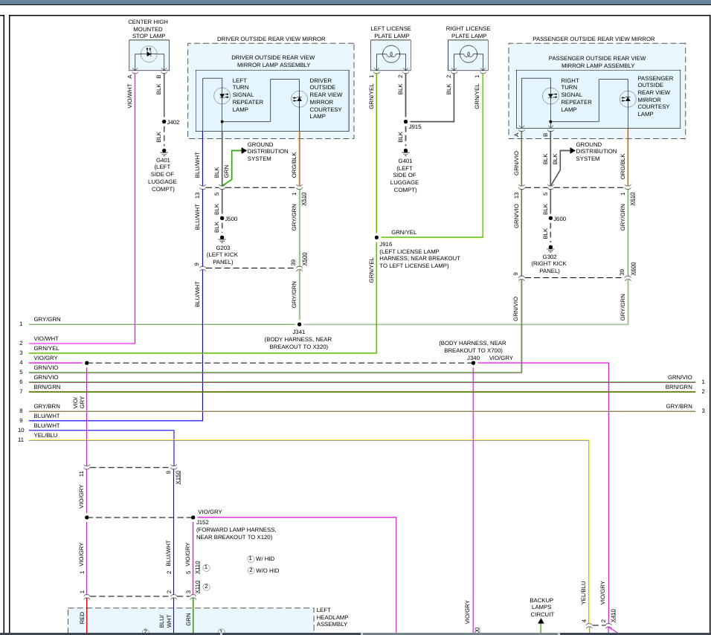This screenshot has height=635, width=711.
Task: Click the G203 ground symbol at left kick panel
Action: (222, 239)
